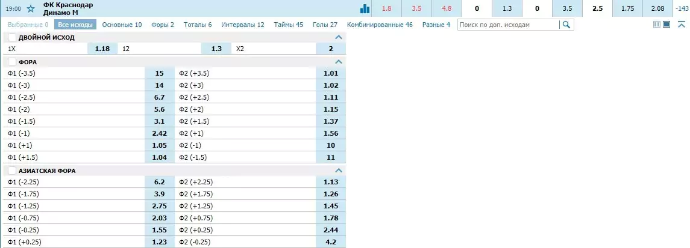Pick Asian Ф2 (+0.75) odds 1.78
This screenshot has height=248, width=690.
click(331, 218)
